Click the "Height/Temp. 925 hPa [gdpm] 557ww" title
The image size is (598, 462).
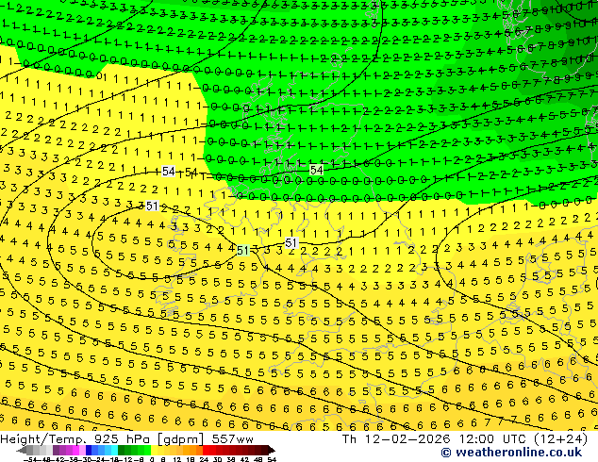point(126,439)
